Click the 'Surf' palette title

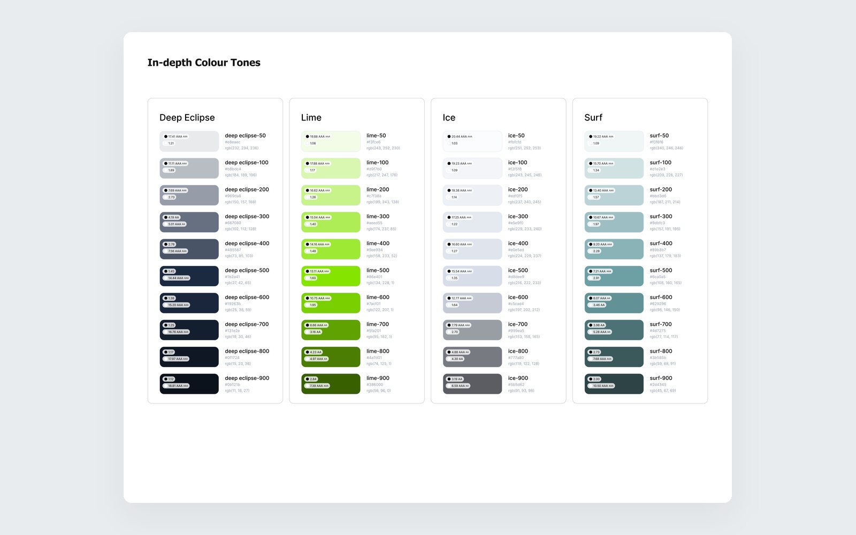(x=593, y=118)
